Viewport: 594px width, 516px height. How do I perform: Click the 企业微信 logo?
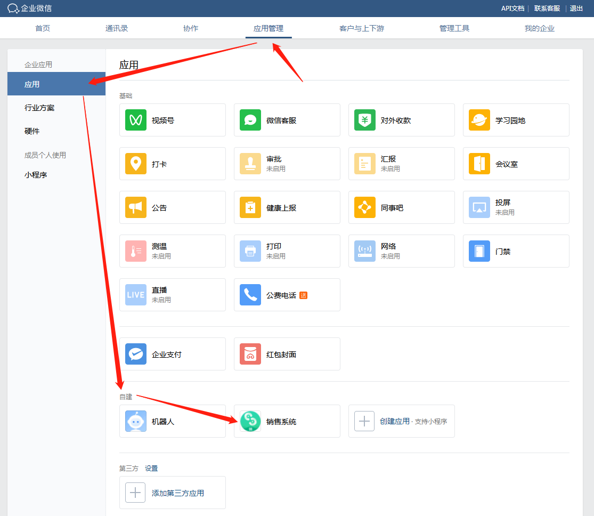click(29, 9)
